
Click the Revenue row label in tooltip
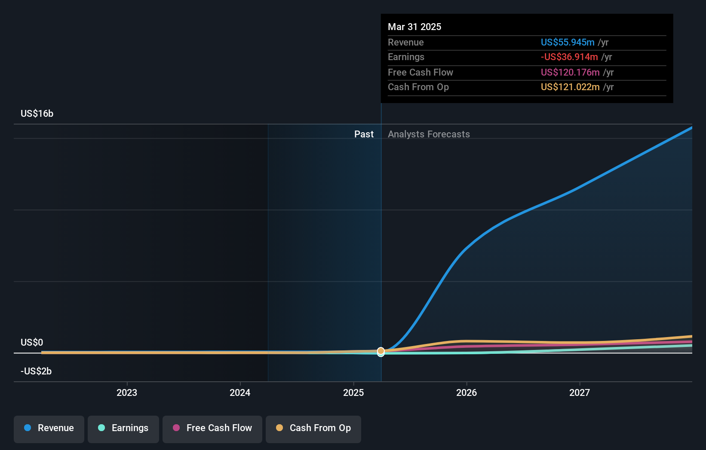pyautogui.click(x=406, y=42)
